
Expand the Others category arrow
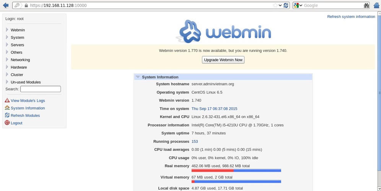[x=7, y=52]
